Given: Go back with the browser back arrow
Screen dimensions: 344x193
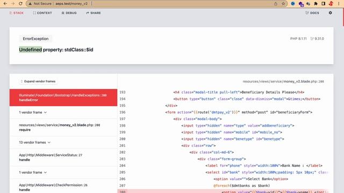Looking at the screenshot, I should 5,4.
